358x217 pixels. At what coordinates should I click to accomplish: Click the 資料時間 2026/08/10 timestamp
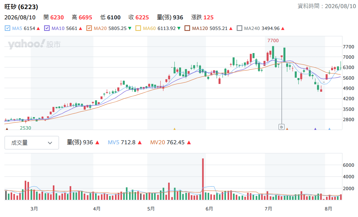click(x=326, y=6)
